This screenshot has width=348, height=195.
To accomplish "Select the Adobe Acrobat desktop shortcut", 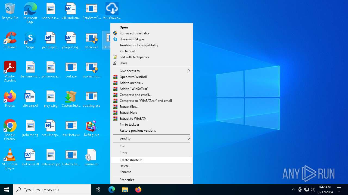I will click(x=10, y=71).
